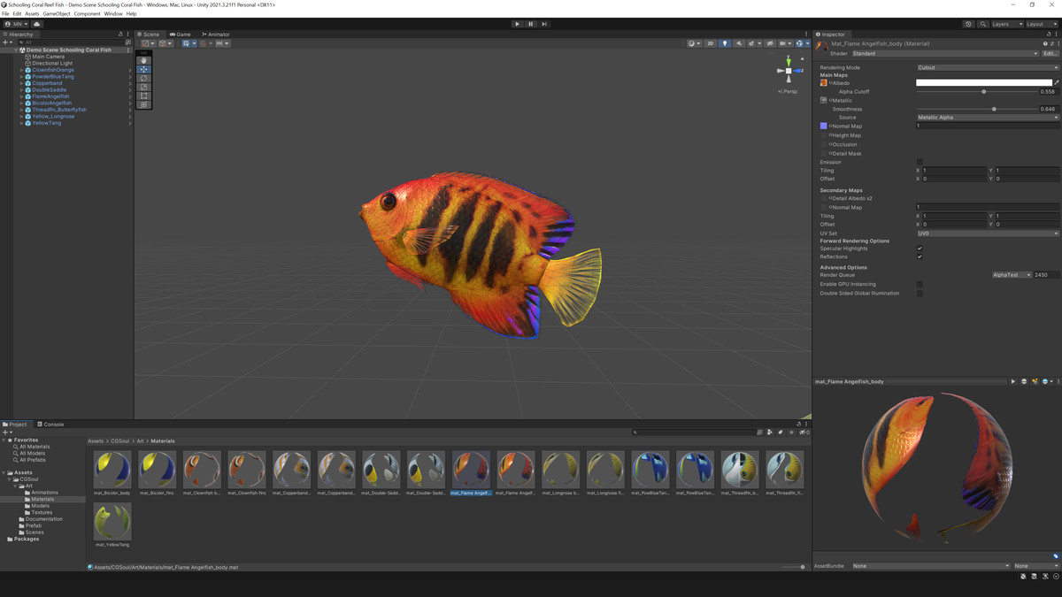Open scene camera settings dropdown
The width and height of the screenshot is (1062, 597).
tap(785, 43)
